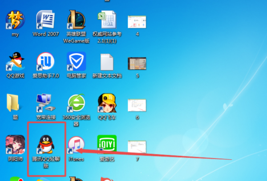Select the 英雄联盟 WeGame版 icon
Screen dimensions: 267x181
coord(76,20)
